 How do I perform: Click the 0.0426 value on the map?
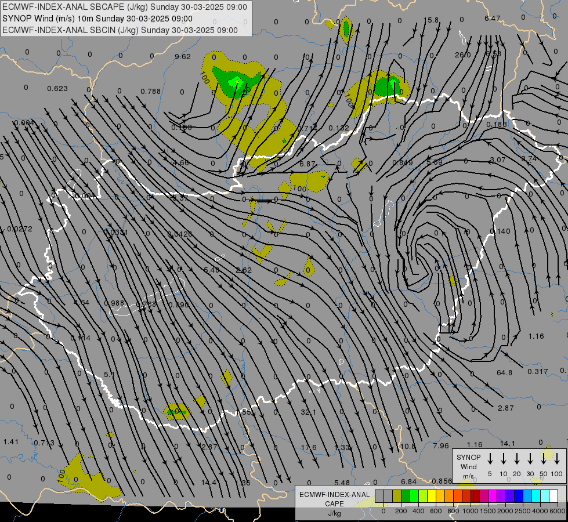[x=180, y=234]
